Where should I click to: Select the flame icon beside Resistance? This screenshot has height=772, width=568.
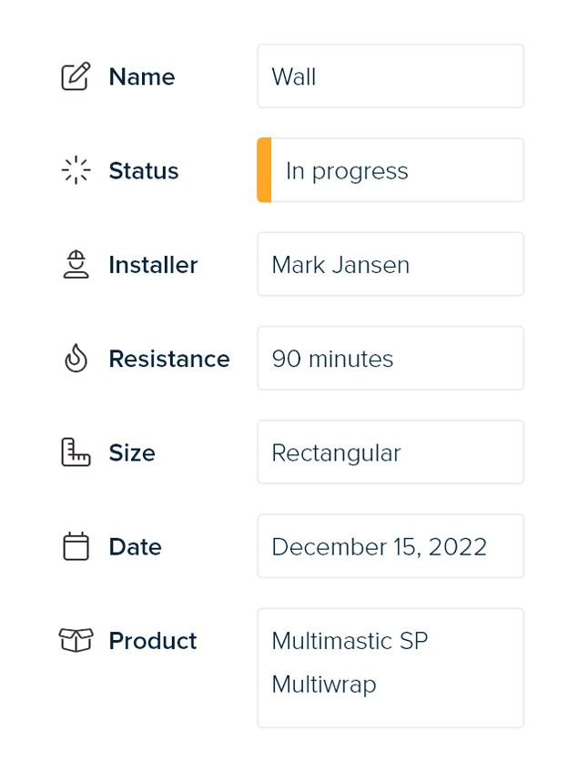click(x=75, y=358)
